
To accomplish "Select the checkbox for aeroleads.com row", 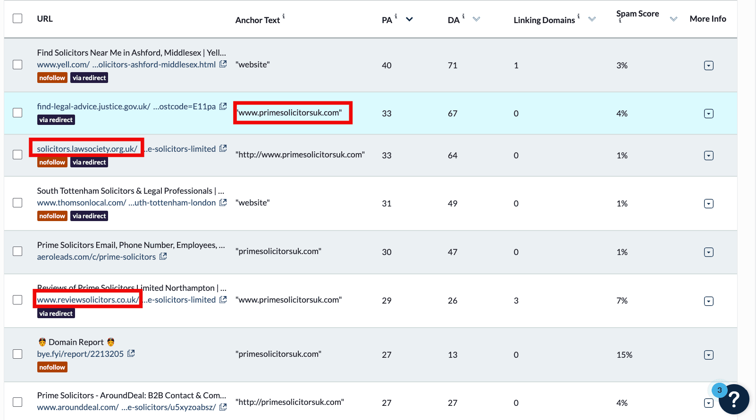I will pyautogui.click(x=17, y=251).
